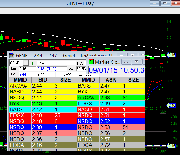Select the NSDQ ask row at 2.53
This screenshot has height=155, width=180.
coord(111,127)
